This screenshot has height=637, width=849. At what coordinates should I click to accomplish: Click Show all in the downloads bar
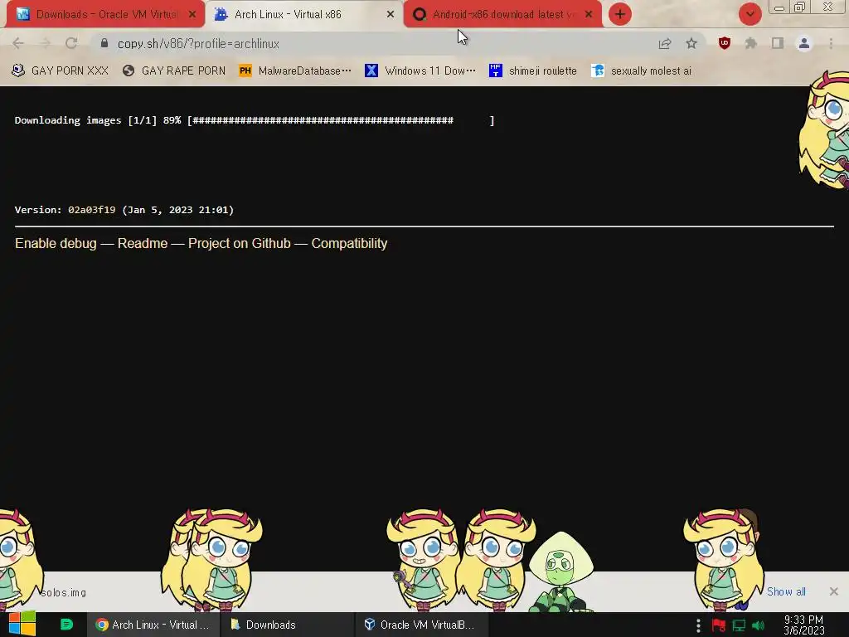click(786, 591)
